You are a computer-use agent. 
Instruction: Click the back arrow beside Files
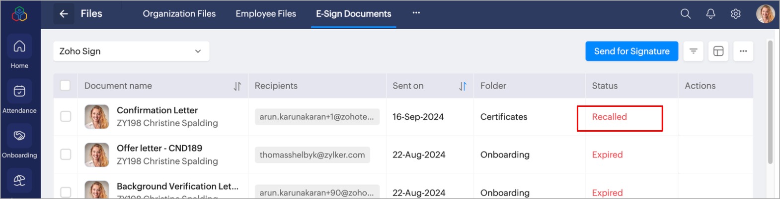[x=64, y=14]
